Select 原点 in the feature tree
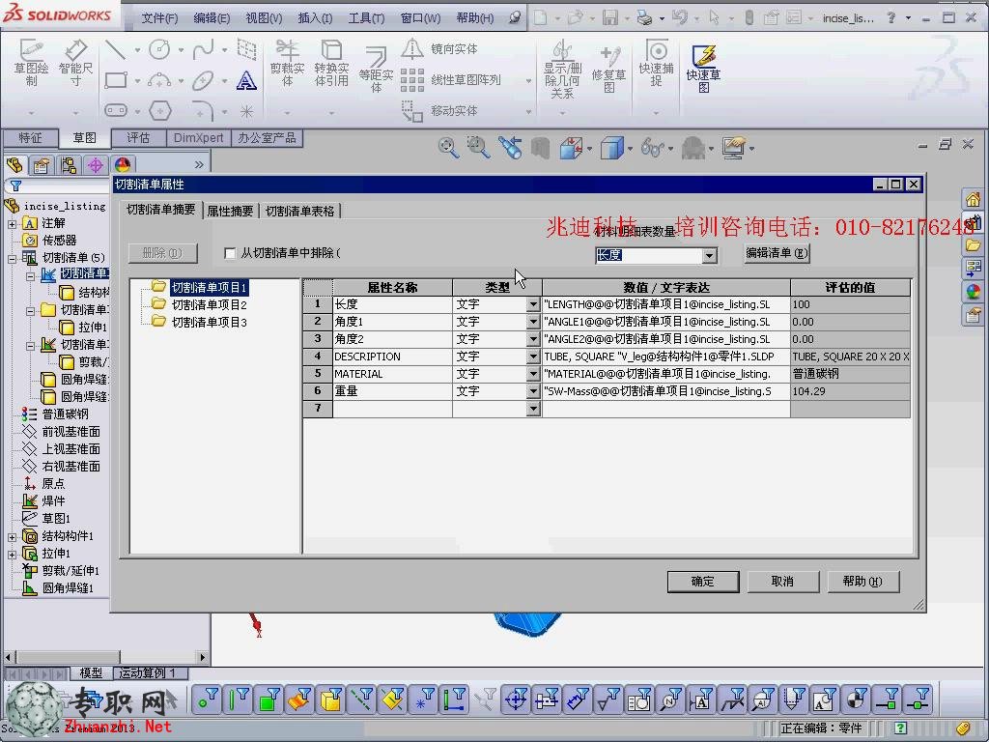The image size is (989, 742). (x=53, y=484)
